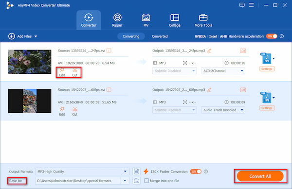Viewport: 292px width, 189px height.
Task: Open Output Format MP3-High Quality dropdown
Action: tap(82, 172)
